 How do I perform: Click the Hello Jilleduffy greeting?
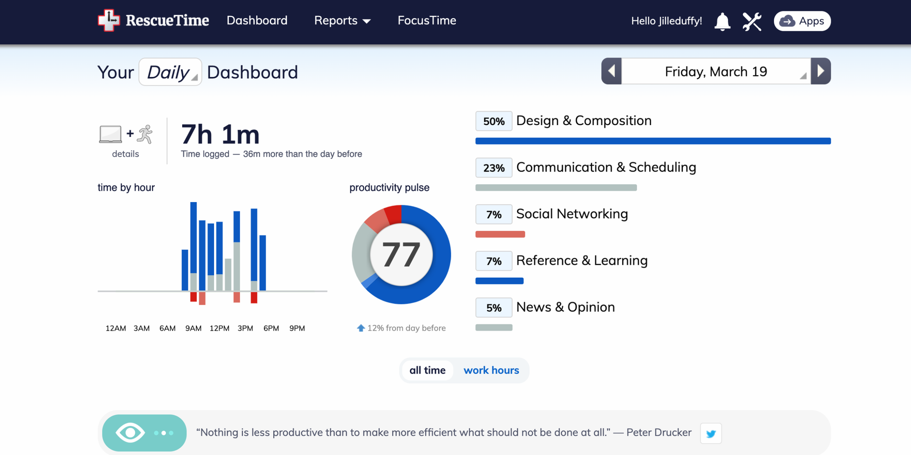(x=666, y=21)
